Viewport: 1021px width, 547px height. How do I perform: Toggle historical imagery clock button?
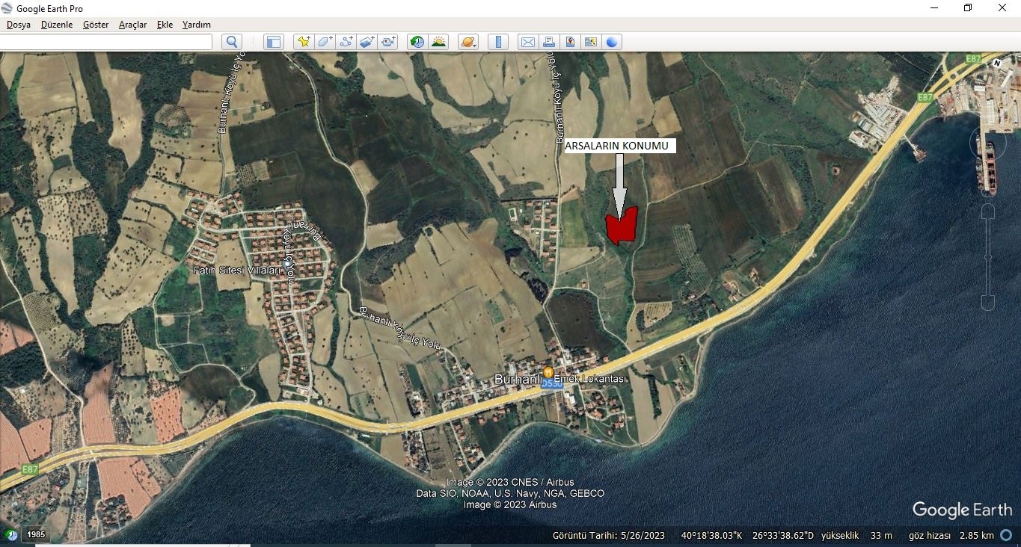click(x=417, y=42)
